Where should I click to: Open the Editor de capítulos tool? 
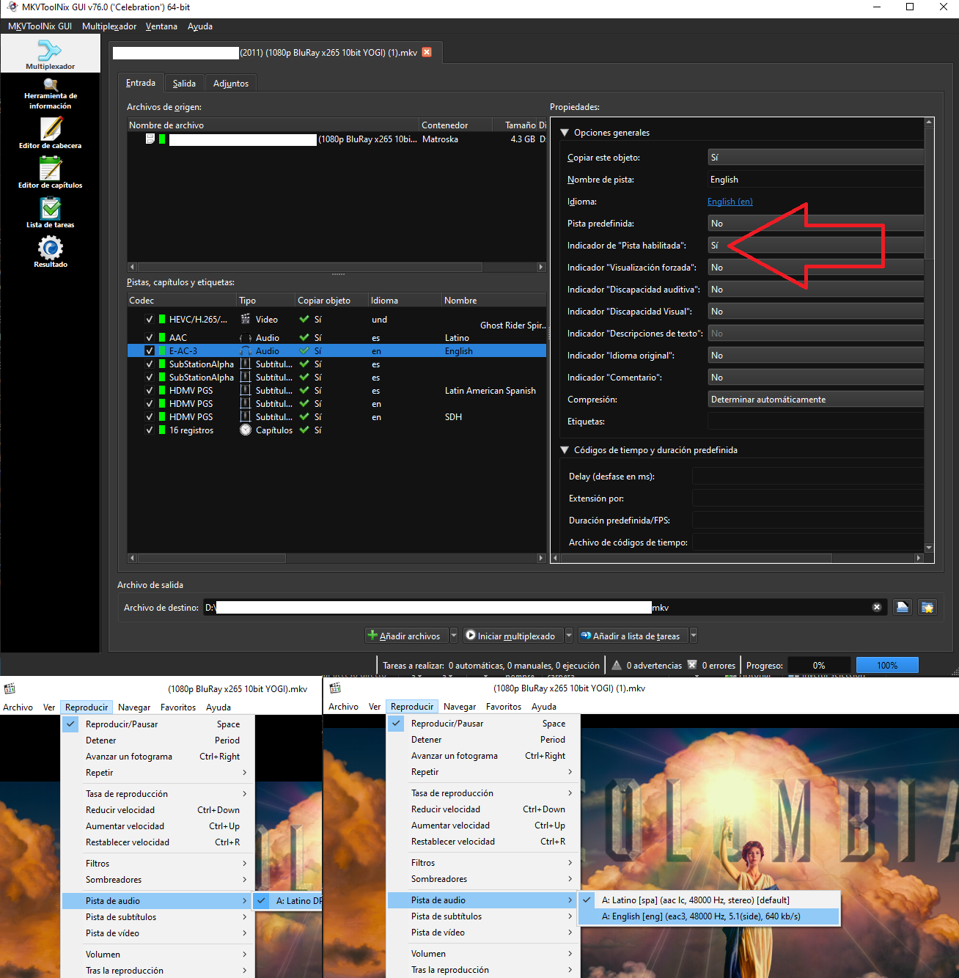tap(50, 173)
